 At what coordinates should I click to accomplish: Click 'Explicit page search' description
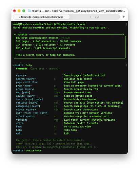(78, 79)
